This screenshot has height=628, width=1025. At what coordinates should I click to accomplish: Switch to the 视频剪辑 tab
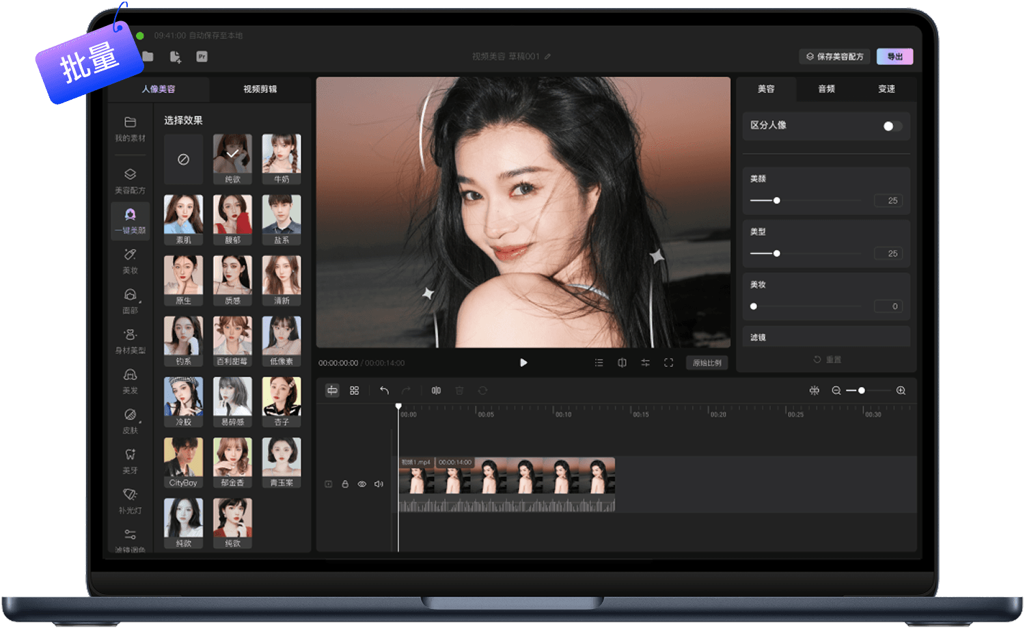[260, 89]
